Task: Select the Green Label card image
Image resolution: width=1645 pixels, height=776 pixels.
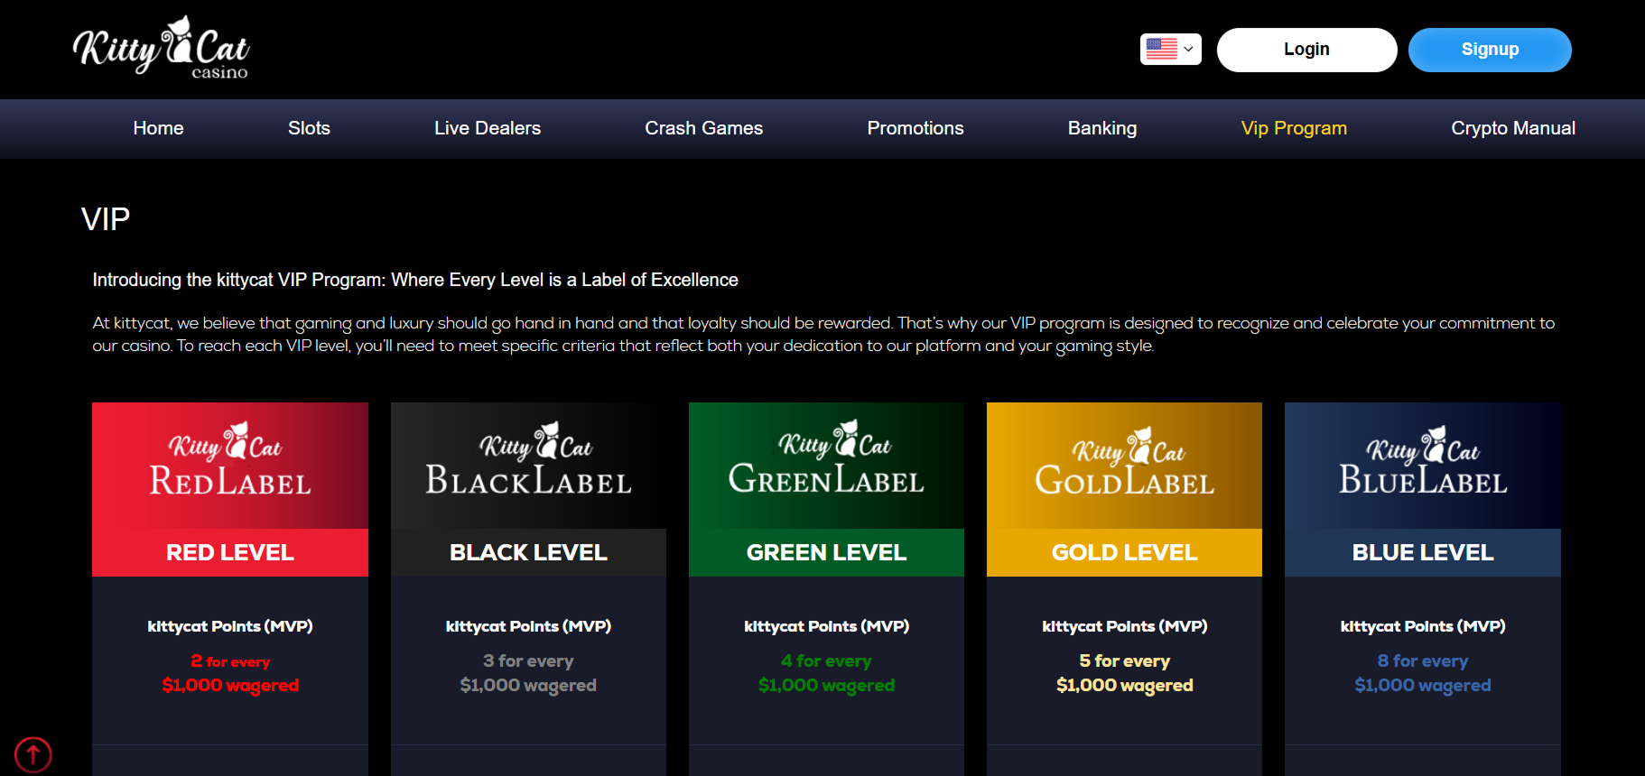Action: tap(826, 462)
